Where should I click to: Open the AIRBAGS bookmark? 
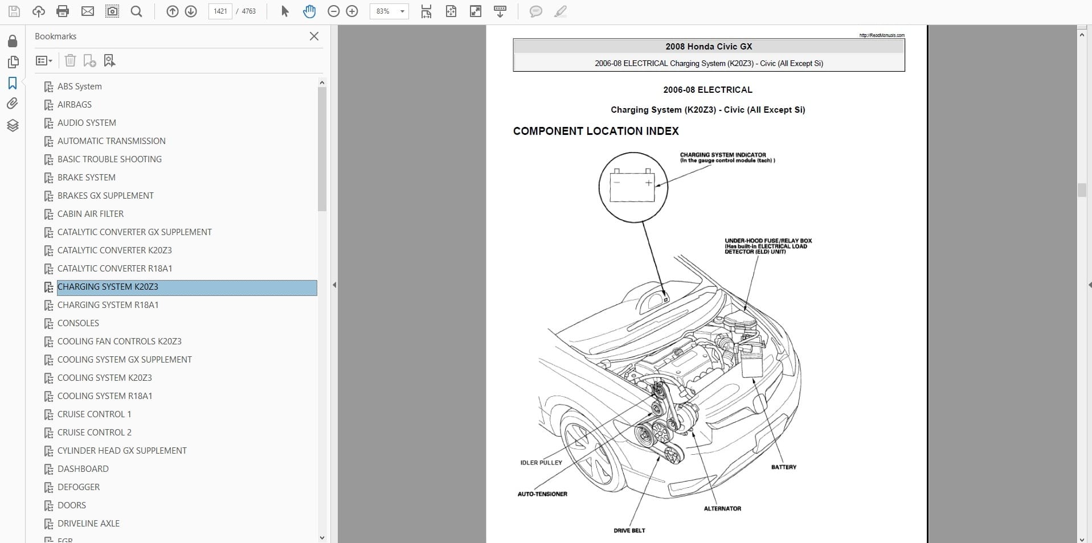(x=74, y=105)
